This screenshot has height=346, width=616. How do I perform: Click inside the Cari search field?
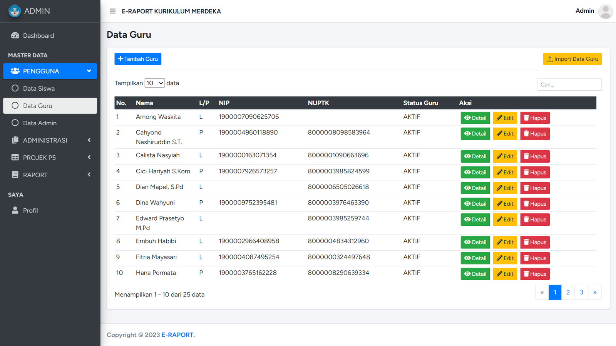tap(569, 85)
